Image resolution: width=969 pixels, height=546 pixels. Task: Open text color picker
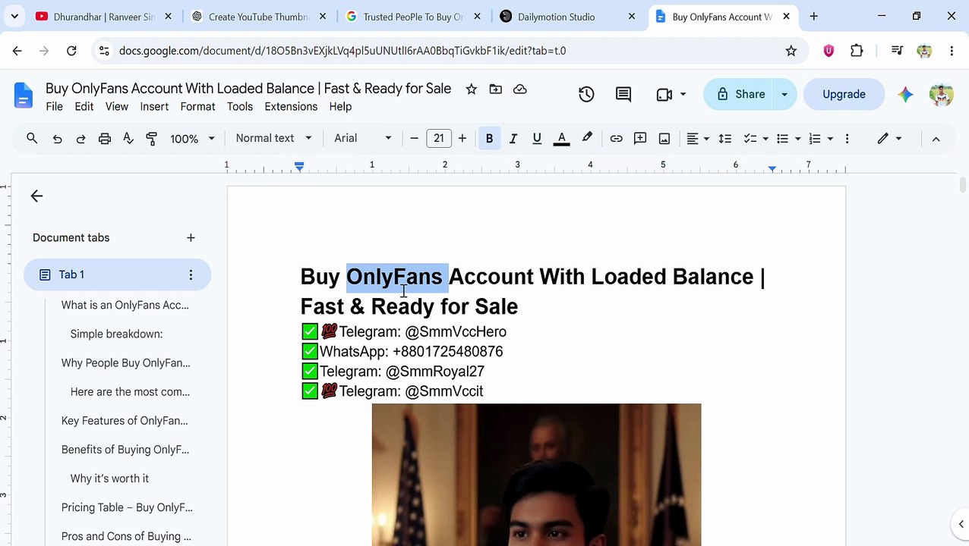coord(561,138)
